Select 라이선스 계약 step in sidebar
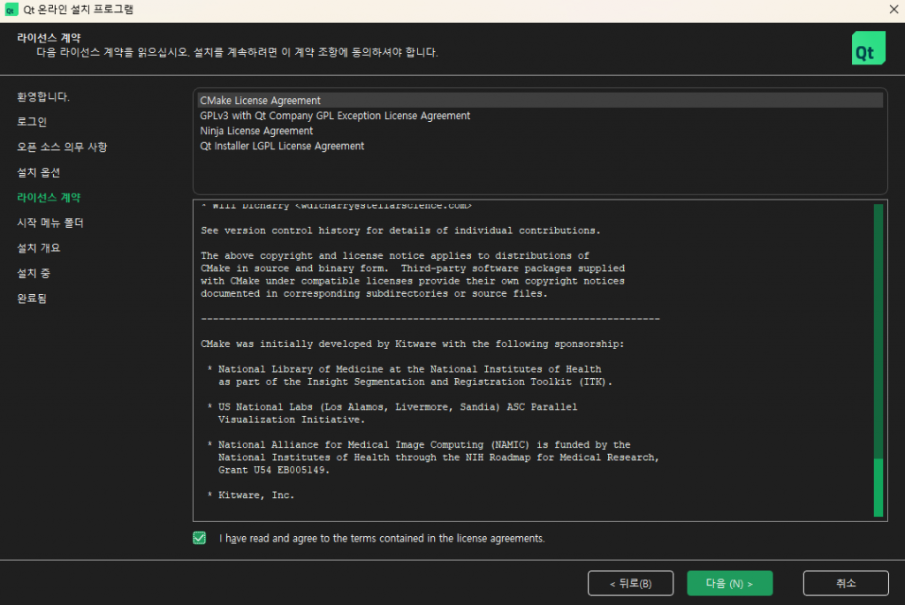 tap(42, 197)
